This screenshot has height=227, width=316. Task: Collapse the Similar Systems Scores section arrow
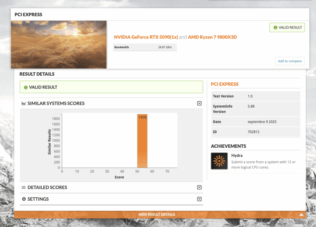click(199, 104)
